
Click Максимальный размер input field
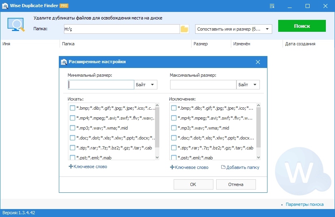coord(203,85)
